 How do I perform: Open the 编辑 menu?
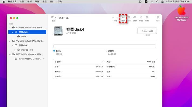(29, 2)
